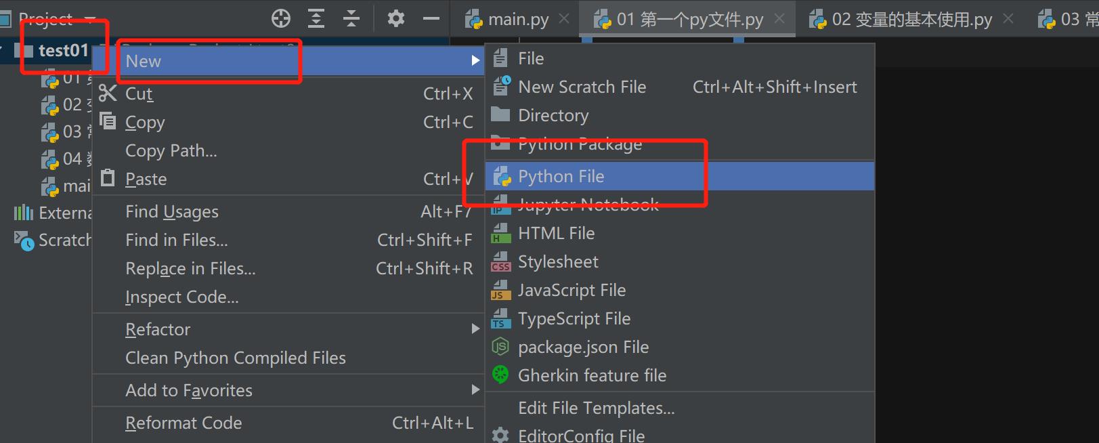This screenshot has height=443, width=1099.
Task: Click the Scratches and Consoles icon
Action: coord(24,240)
